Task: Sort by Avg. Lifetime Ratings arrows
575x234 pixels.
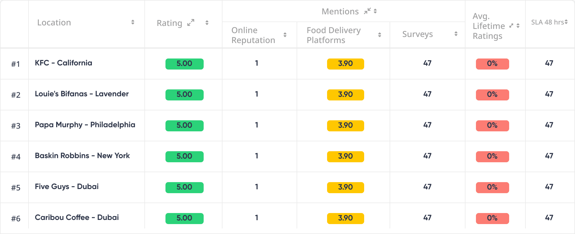Action: click(x=518, y=26)
